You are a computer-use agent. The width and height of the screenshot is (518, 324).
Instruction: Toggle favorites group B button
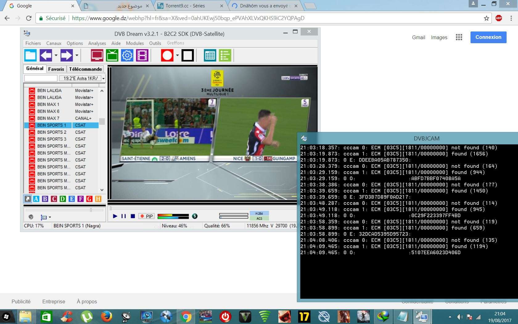coord(45,199)
